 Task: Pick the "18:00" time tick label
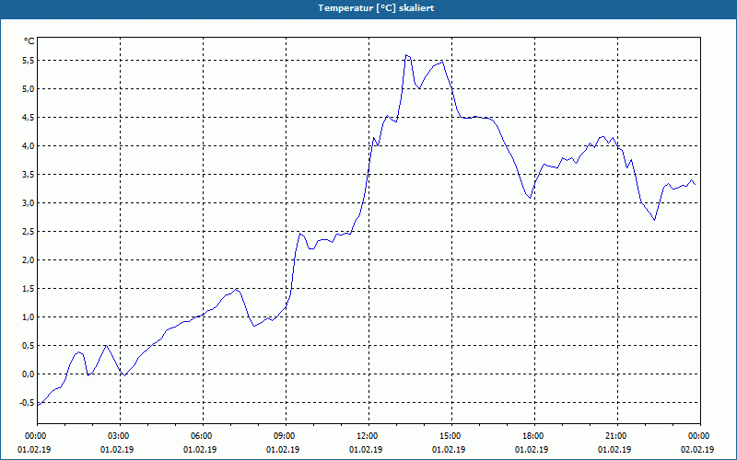[534, 436]
